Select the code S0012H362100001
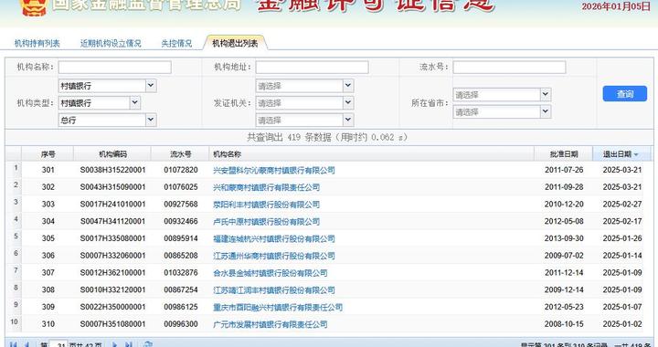 (x=112, y=273)
